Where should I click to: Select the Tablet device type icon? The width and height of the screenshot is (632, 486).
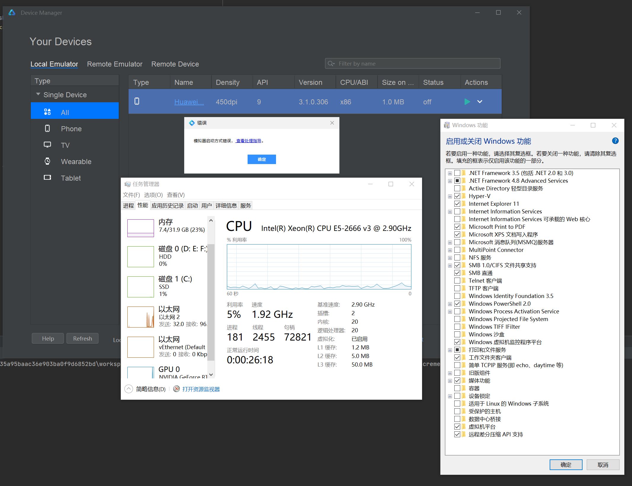pyautogui.click(x=47, y=178)
